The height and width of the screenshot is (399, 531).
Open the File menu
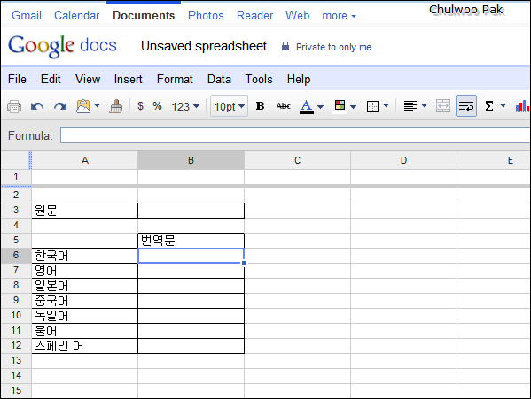(x=17, y=79)
